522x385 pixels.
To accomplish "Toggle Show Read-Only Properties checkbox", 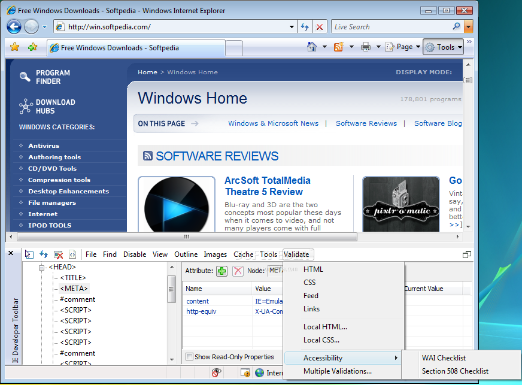I will tap(190, 357).
